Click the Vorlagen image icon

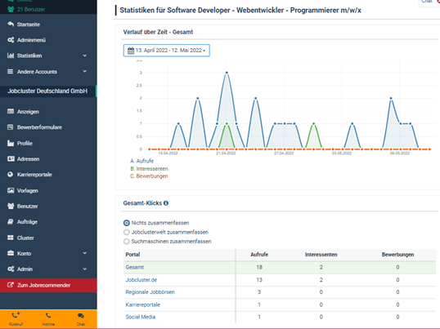pyautogui.click(x=11, y=190)
